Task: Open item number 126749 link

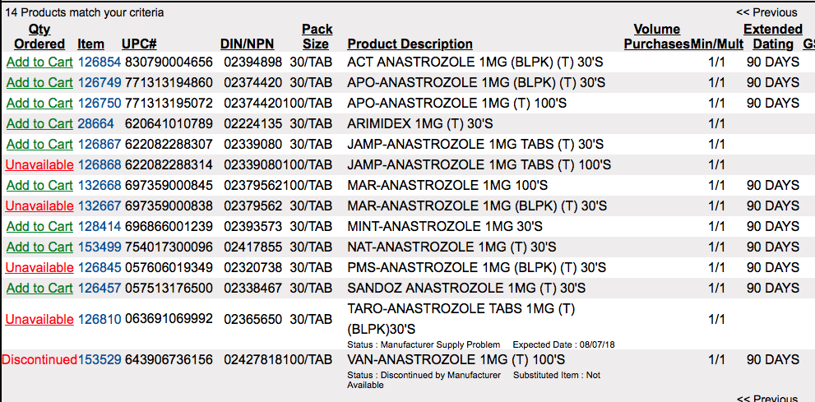Action: point(99,82)
